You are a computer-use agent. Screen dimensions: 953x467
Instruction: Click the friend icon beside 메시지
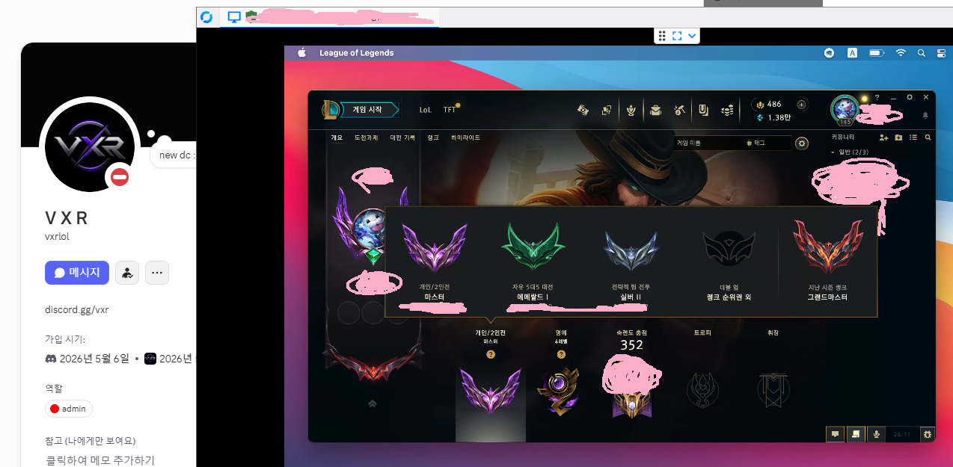(127, 273)
